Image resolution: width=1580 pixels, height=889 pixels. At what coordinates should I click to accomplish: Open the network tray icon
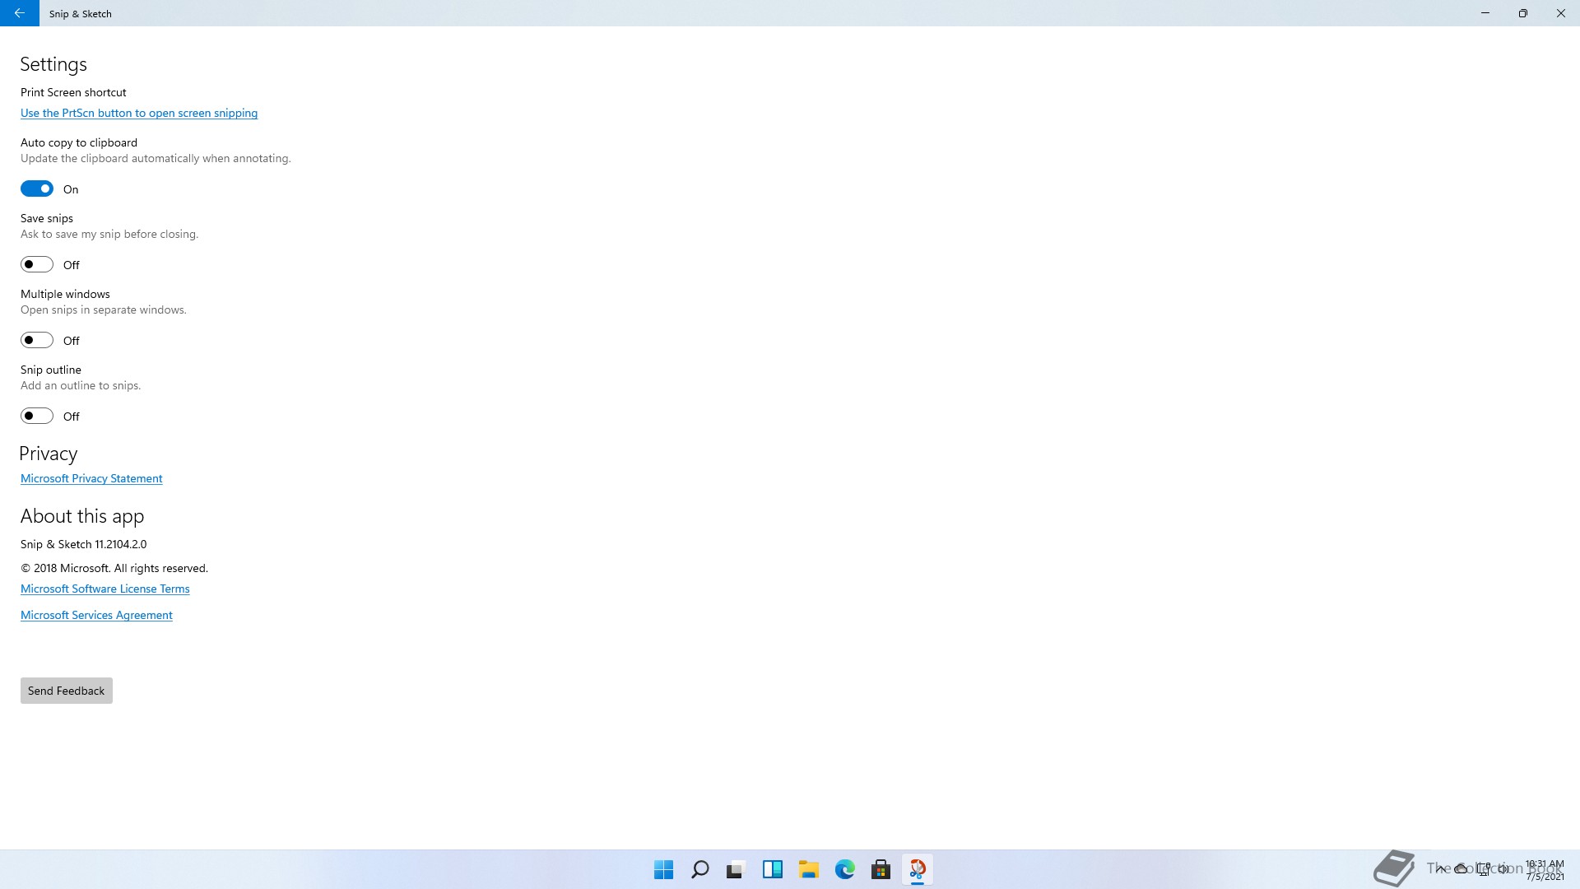tap(1483, 868)
